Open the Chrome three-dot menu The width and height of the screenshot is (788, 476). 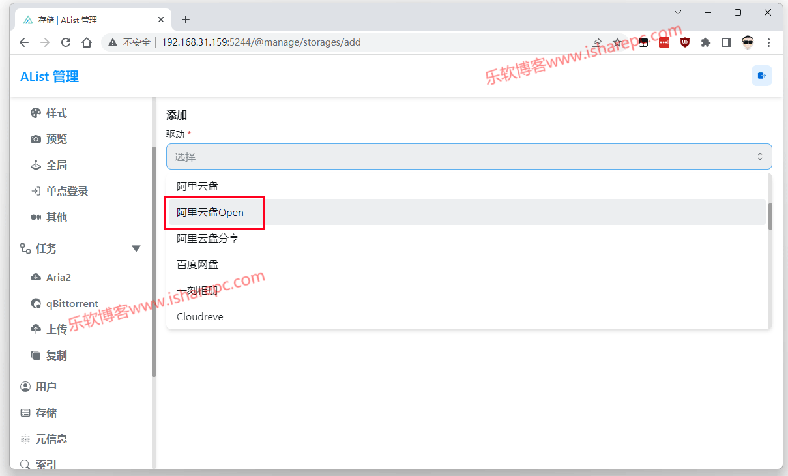[768, 42]
